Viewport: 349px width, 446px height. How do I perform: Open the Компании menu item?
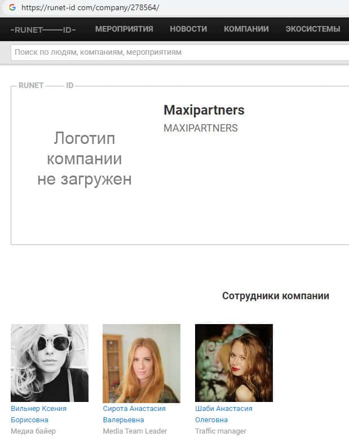point(246,29)
